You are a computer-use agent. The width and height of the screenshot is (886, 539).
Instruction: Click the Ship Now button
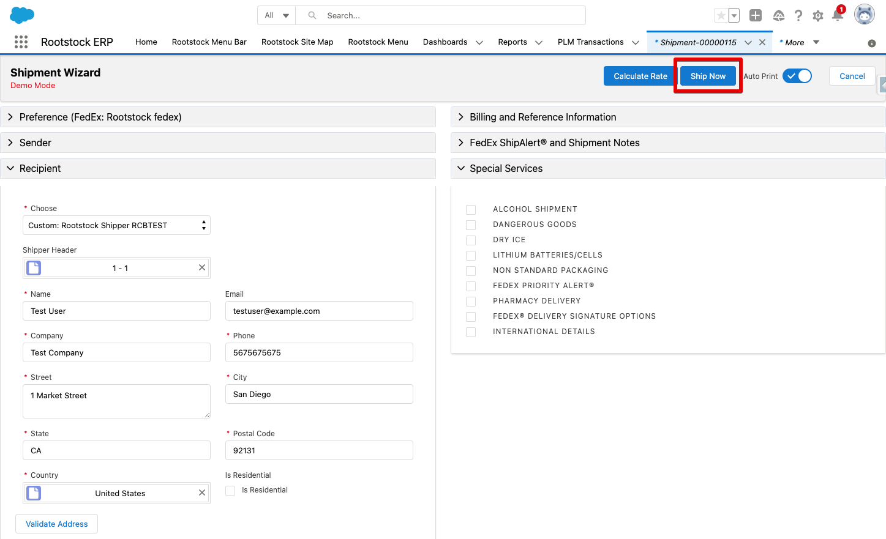click(708, 76)
